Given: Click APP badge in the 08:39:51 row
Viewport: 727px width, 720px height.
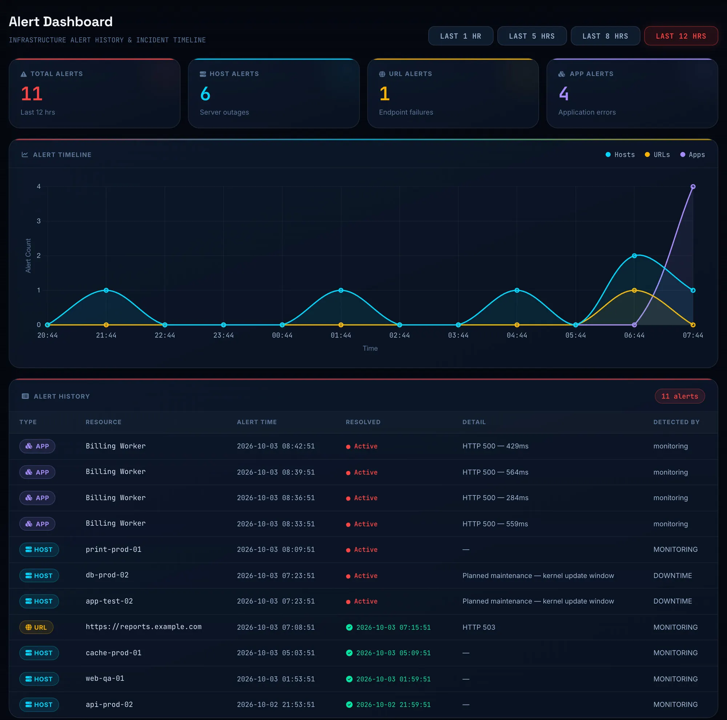Looking at the screenshot, I should 37,472.
